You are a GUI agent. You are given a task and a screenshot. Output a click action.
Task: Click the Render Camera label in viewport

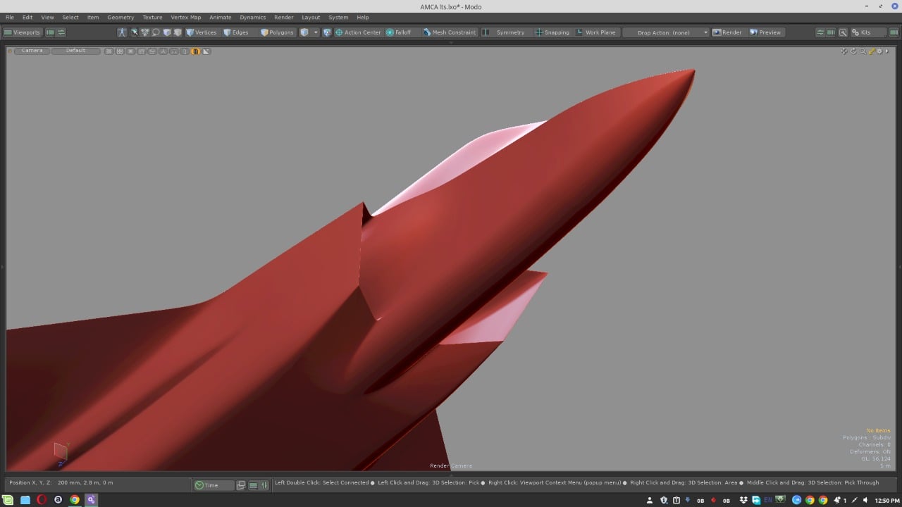coord(451,465)
